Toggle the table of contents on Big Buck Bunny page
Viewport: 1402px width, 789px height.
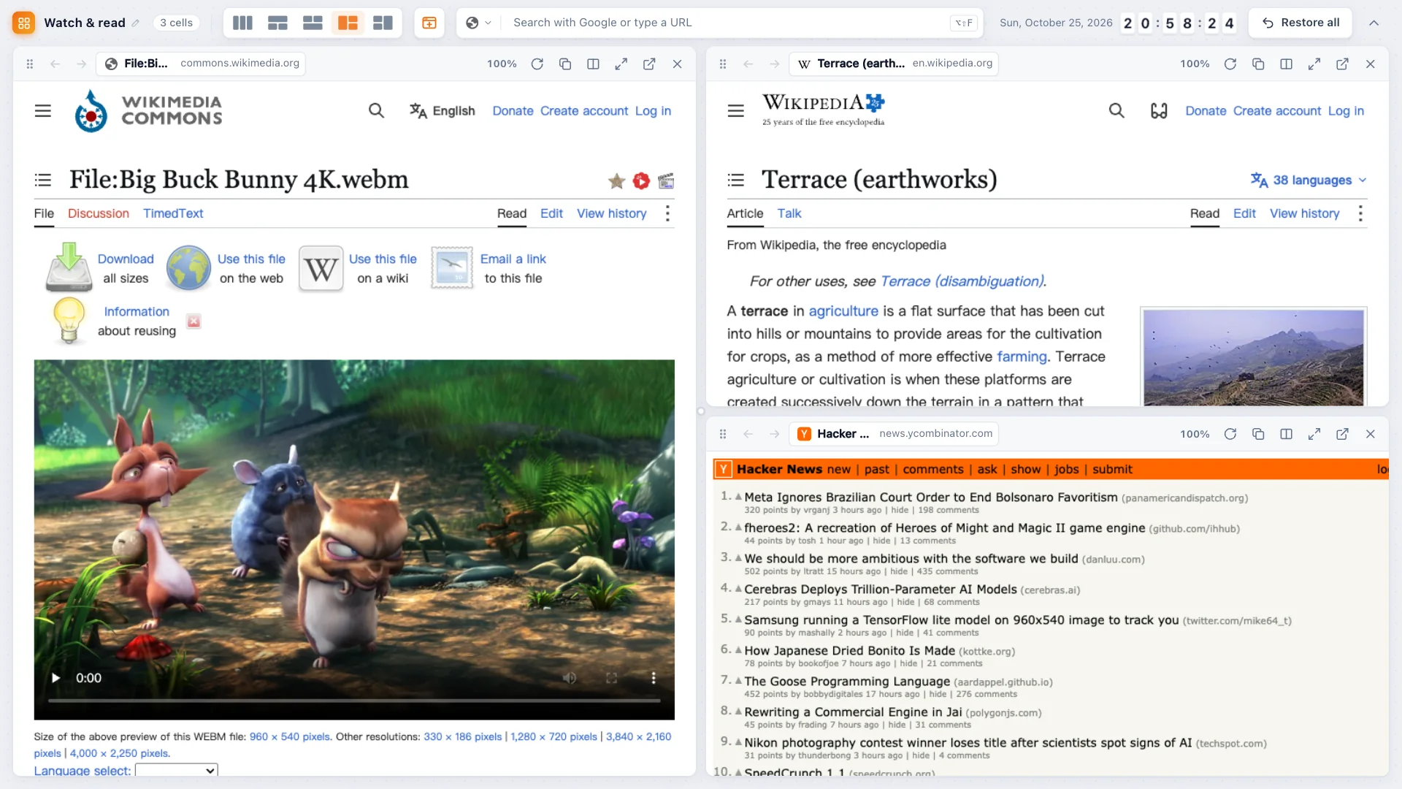click(43, 180)
